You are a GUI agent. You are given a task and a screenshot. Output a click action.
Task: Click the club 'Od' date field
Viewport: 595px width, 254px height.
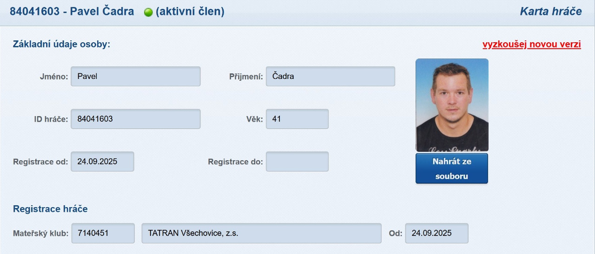click(436, 233)
